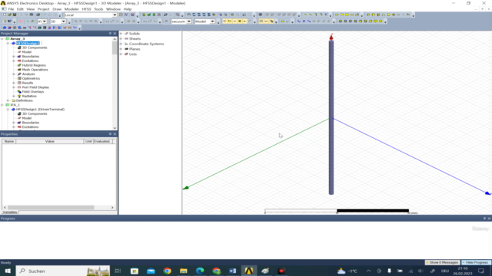Open the Tools menu
The width and height of the screenshot is (492, 276).
[x=98, y=9]
